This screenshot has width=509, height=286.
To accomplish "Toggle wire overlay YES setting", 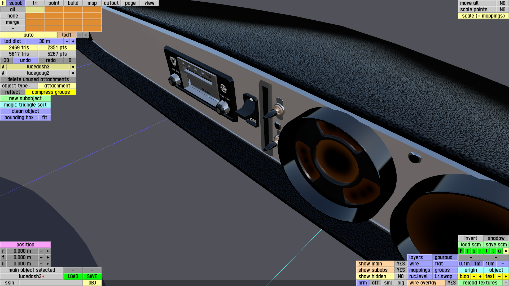I will tap(451, 283).
